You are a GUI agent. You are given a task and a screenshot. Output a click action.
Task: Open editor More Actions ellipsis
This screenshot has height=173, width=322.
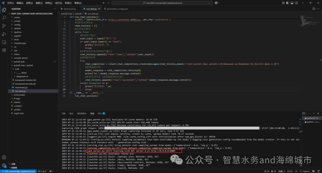point(318,9)
